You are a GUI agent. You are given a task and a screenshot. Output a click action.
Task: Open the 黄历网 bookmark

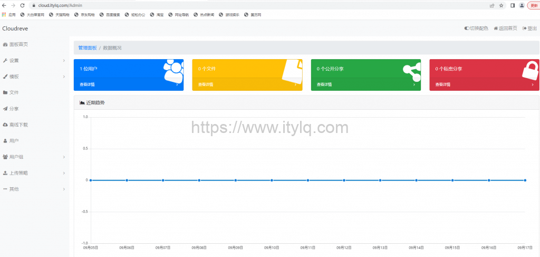(x=253, y=15)
